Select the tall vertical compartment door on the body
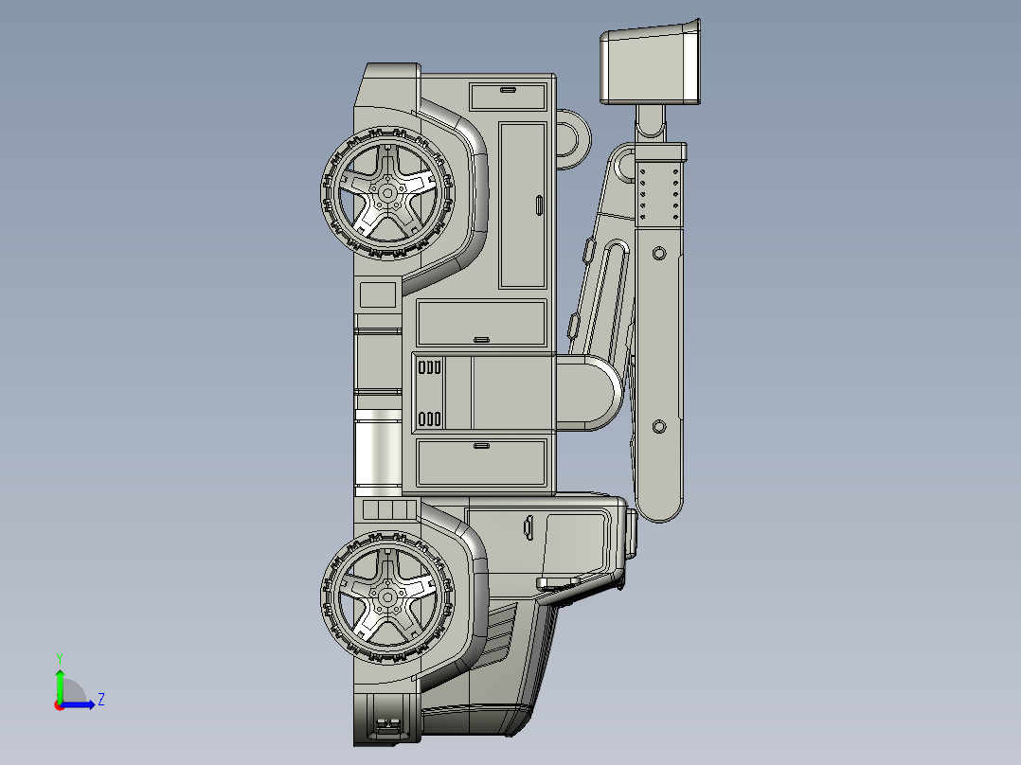This screenshot has width=1021, height=765. click(522, 205)
